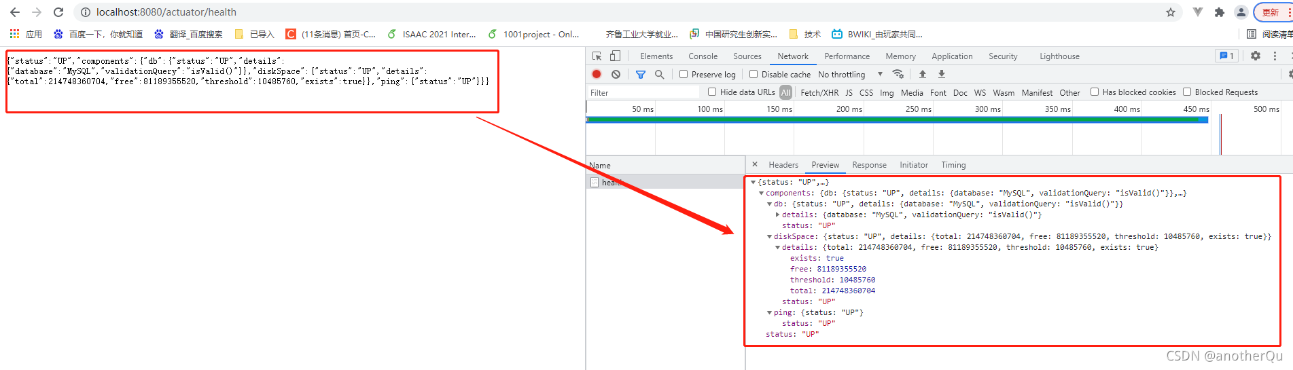The height and width of the screenshot is (370, 1293).
Task: Expand the db details node
Action: coord(777,215)
